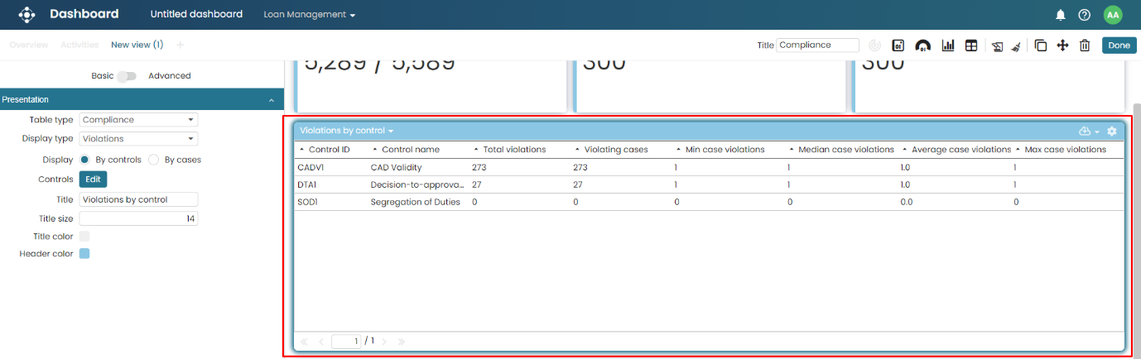Toggle the Basic/Advanced switch
This screenshot has width=1141, height=359.
point(127,76)
